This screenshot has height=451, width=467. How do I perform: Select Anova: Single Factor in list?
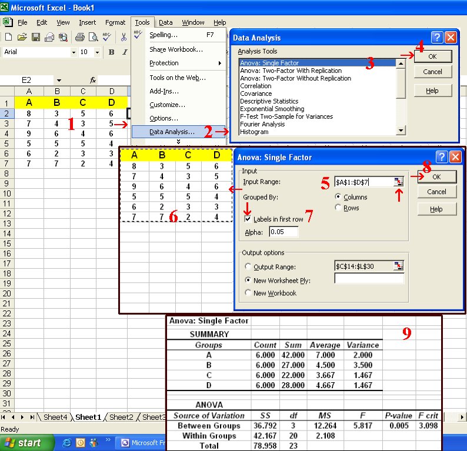[318, 63]
